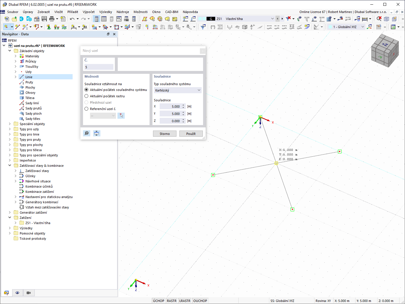Click the coordinate system color swatch
This screenshot has width=405, height=304.
click(x=330, y=27)
